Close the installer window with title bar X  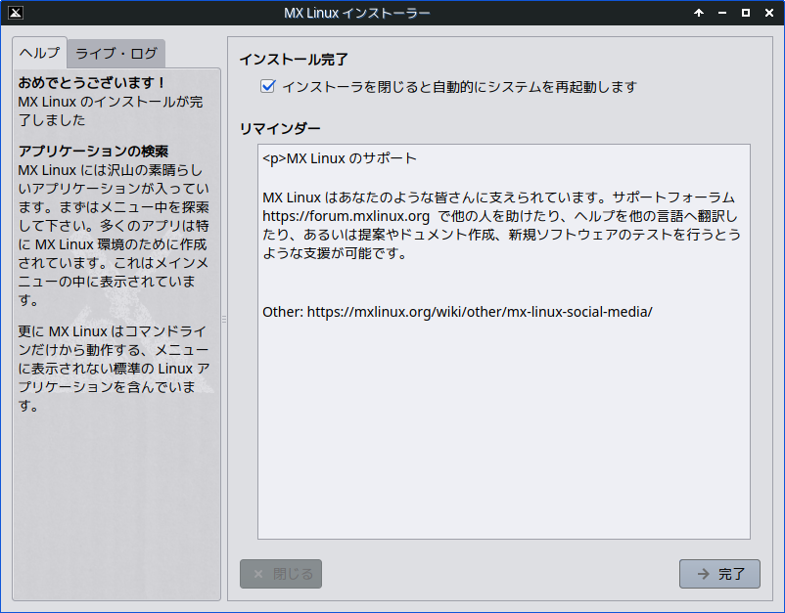click(769, 13)
